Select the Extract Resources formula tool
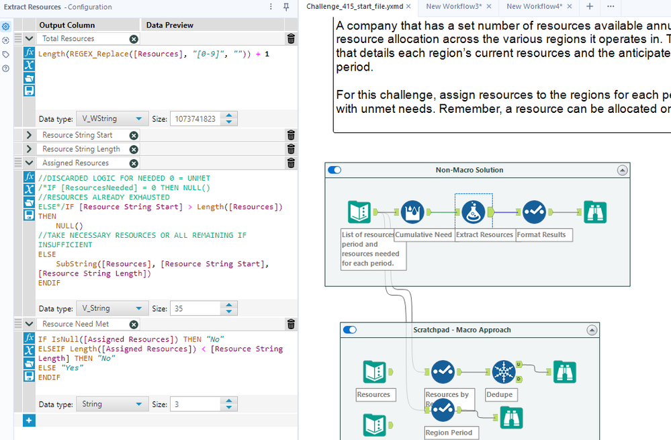The height and width of the screenshot is (440, 671). 473,212
